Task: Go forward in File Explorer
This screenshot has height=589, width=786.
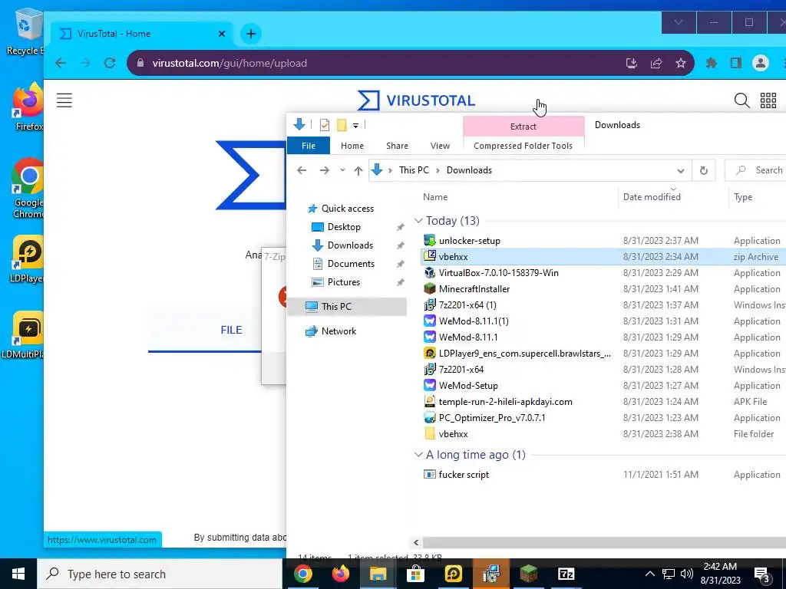Action: pyautogui.click(x=325, y=170)
